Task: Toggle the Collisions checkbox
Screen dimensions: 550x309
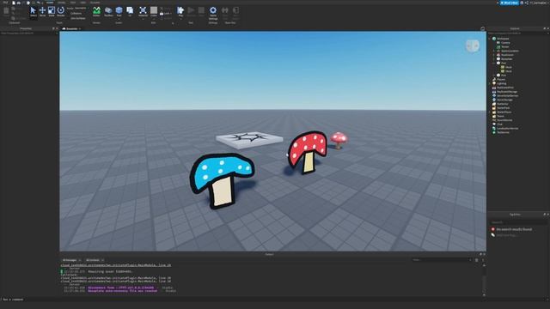Action: tap(76, 14)
